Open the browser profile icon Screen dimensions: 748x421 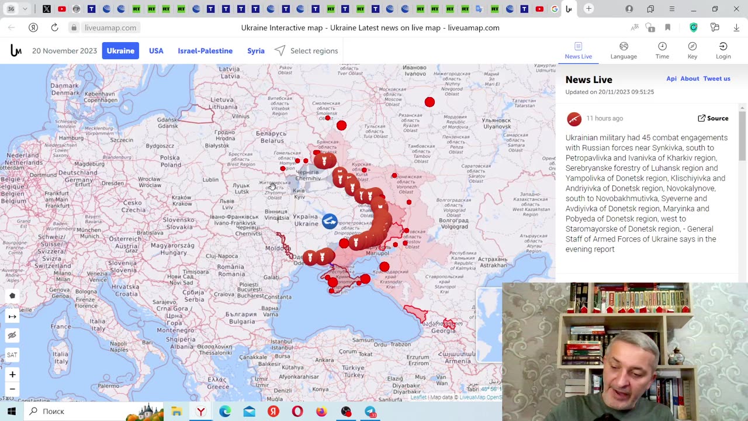tap(629, 9)
